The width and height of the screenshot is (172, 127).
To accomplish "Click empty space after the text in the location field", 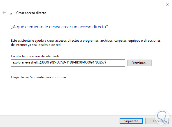I will [x=116, y=63].
